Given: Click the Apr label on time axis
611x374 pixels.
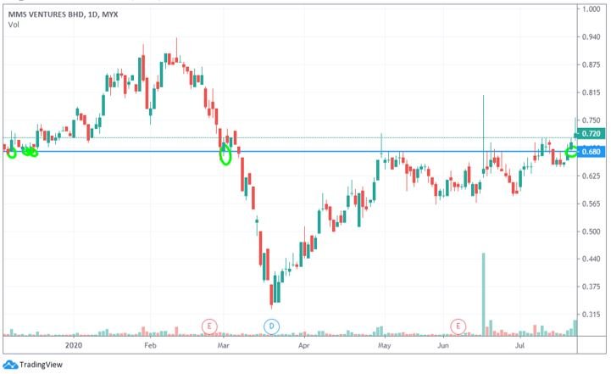Looking at the screenshot, I should (x=303, y=345).
